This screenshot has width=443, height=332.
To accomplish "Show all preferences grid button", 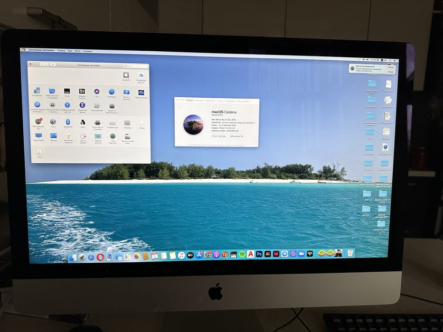I will point(53,65).
